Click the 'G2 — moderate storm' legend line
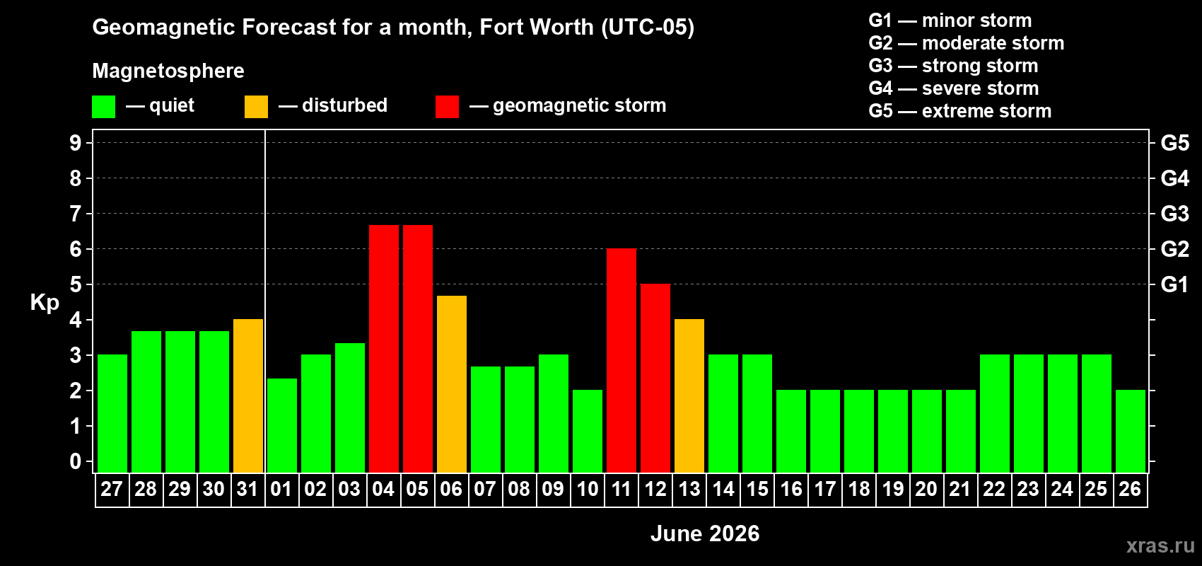The height and width of the screenshot is (566, 1202). pyautogui.click(x=967, y=43)
